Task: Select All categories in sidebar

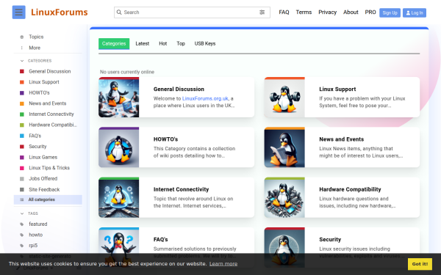Action: coord(48,199)
